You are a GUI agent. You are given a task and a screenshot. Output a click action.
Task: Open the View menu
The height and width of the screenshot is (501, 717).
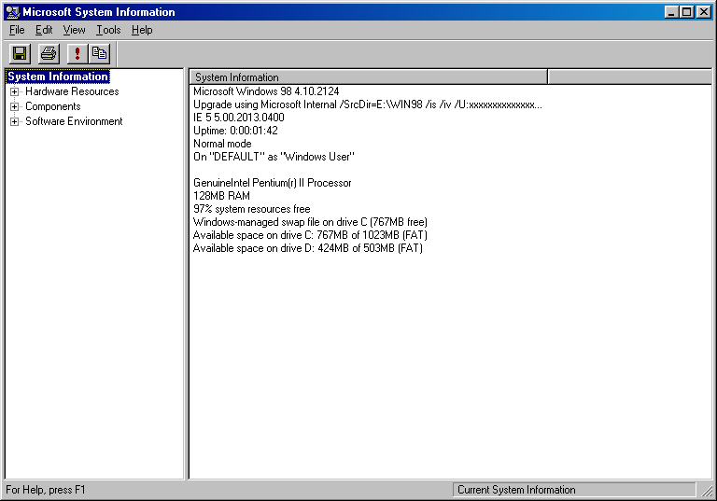tap(74, 30)
